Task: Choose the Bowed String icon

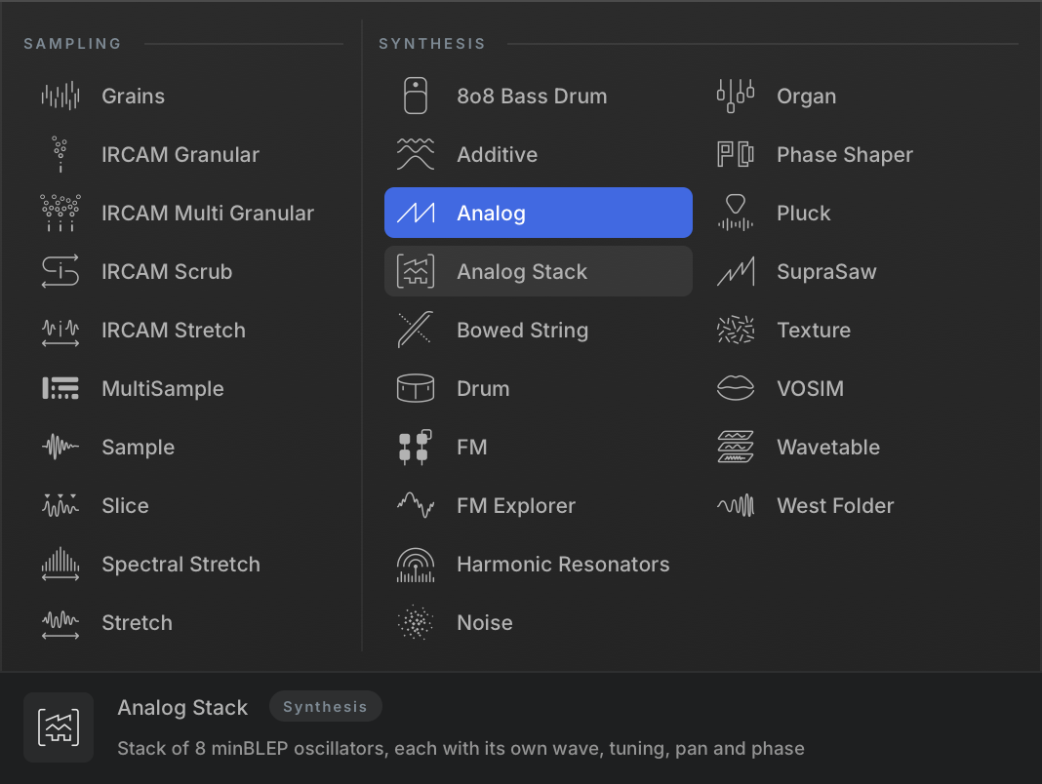Action: click(x=416, y=331)
